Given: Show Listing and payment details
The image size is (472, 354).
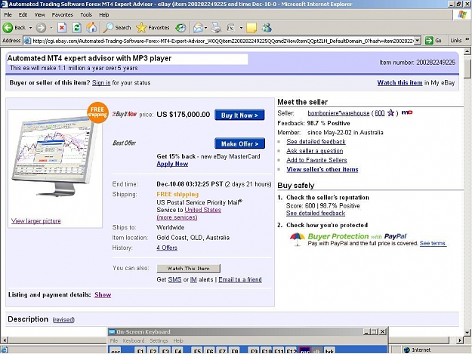Looking at the screenshot, I should pos(103,295).
